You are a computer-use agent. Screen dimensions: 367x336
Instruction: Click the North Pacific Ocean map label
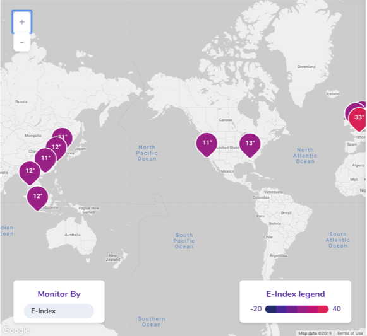(147, 153)
